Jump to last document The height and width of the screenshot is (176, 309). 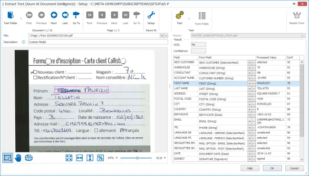65,18
